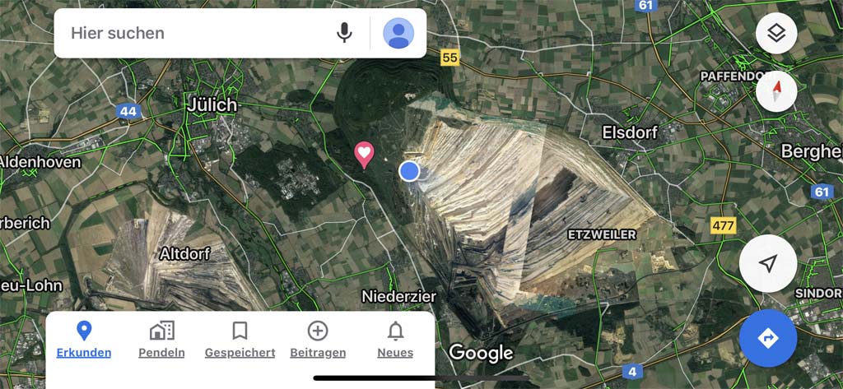Image resolution: width=843 pixels, height=389 pixels.
Task: Open the Beitragen tab
Action: click(x=318, y=340)
